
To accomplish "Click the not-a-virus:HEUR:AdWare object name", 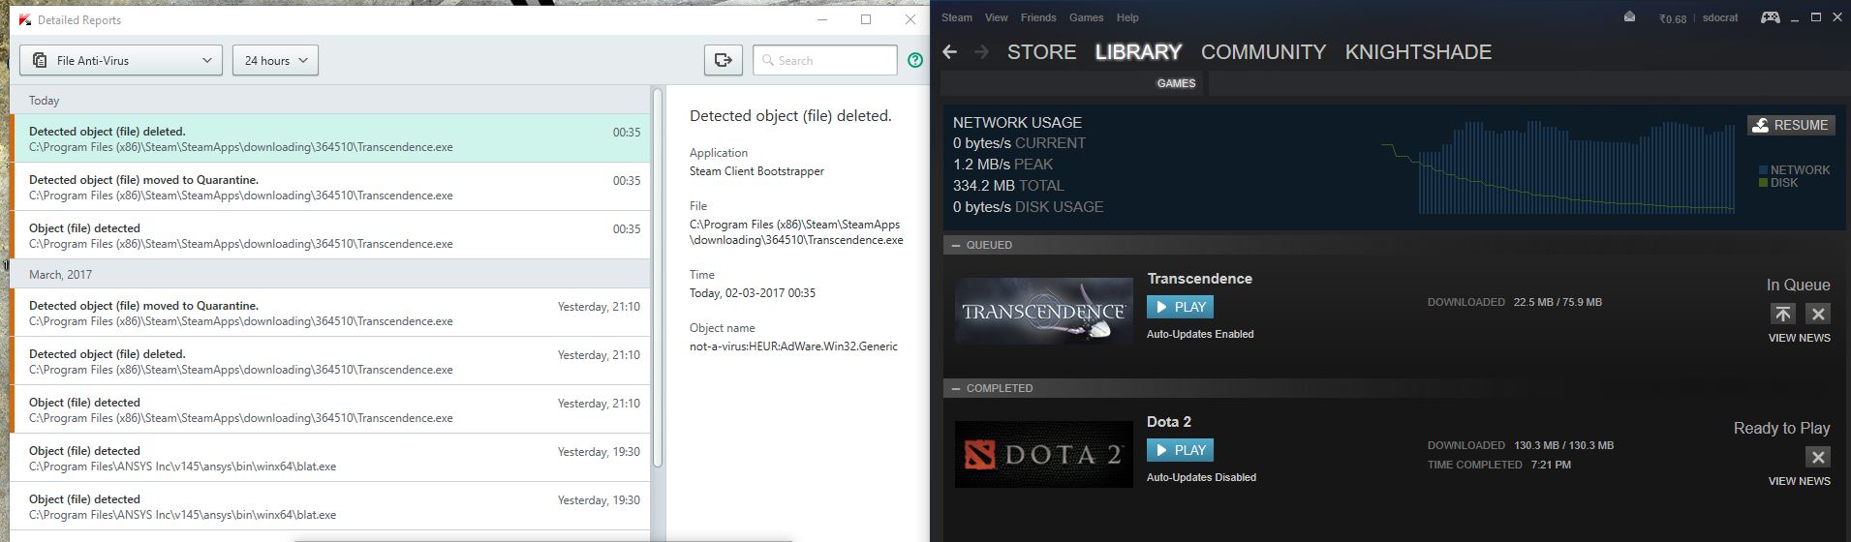I will click(793, 346).
